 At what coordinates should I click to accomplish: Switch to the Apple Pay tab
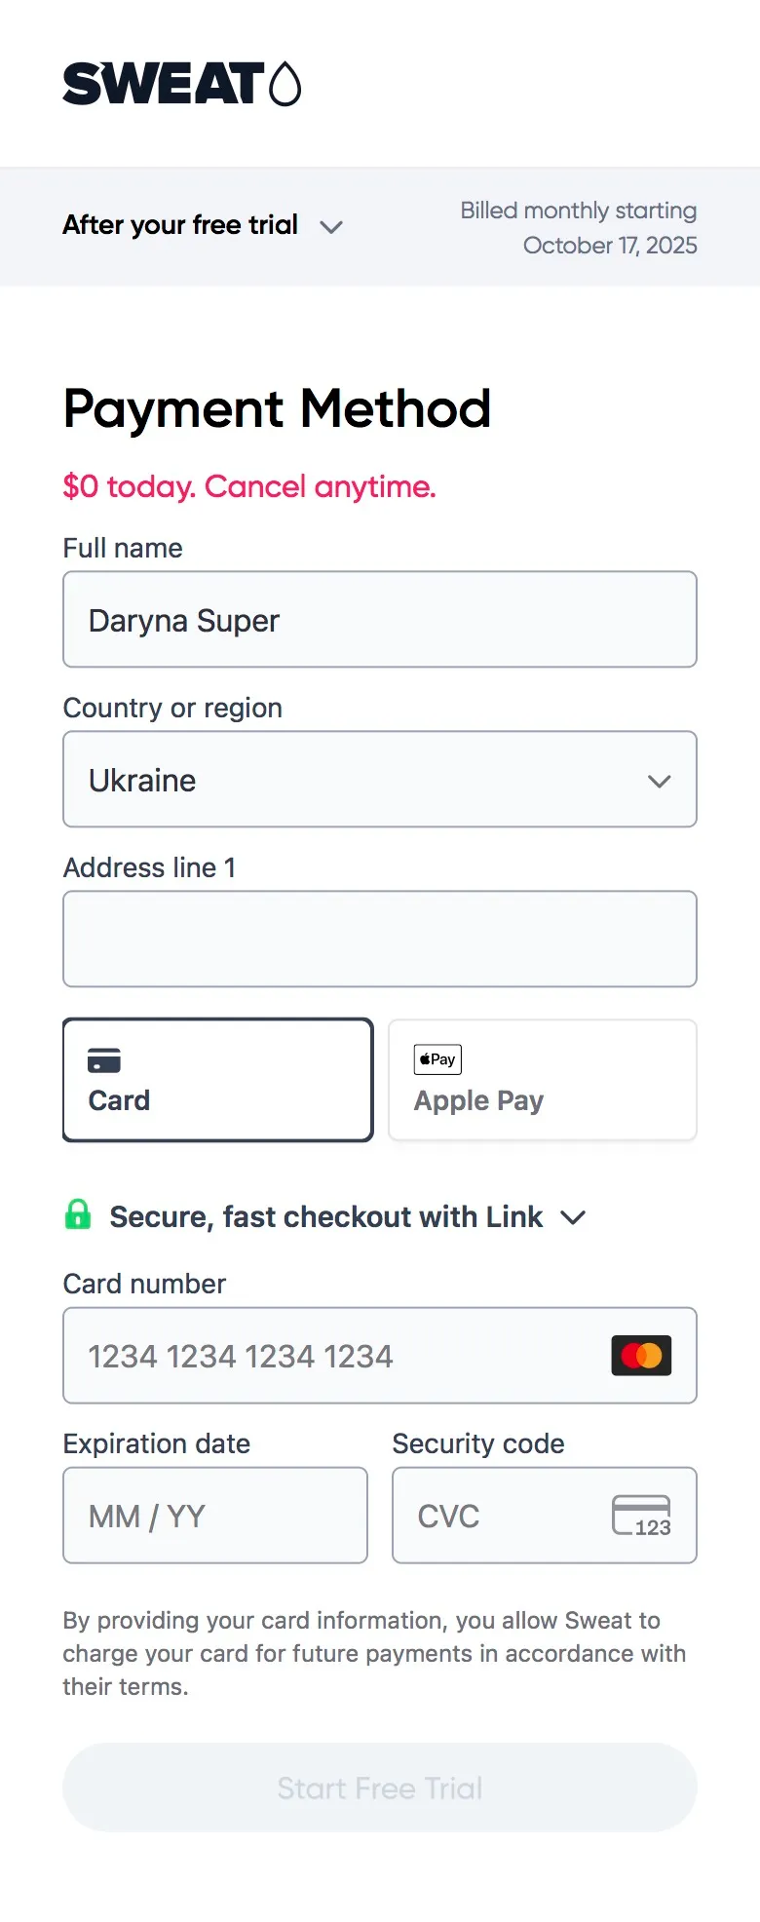coord(542,1080)
